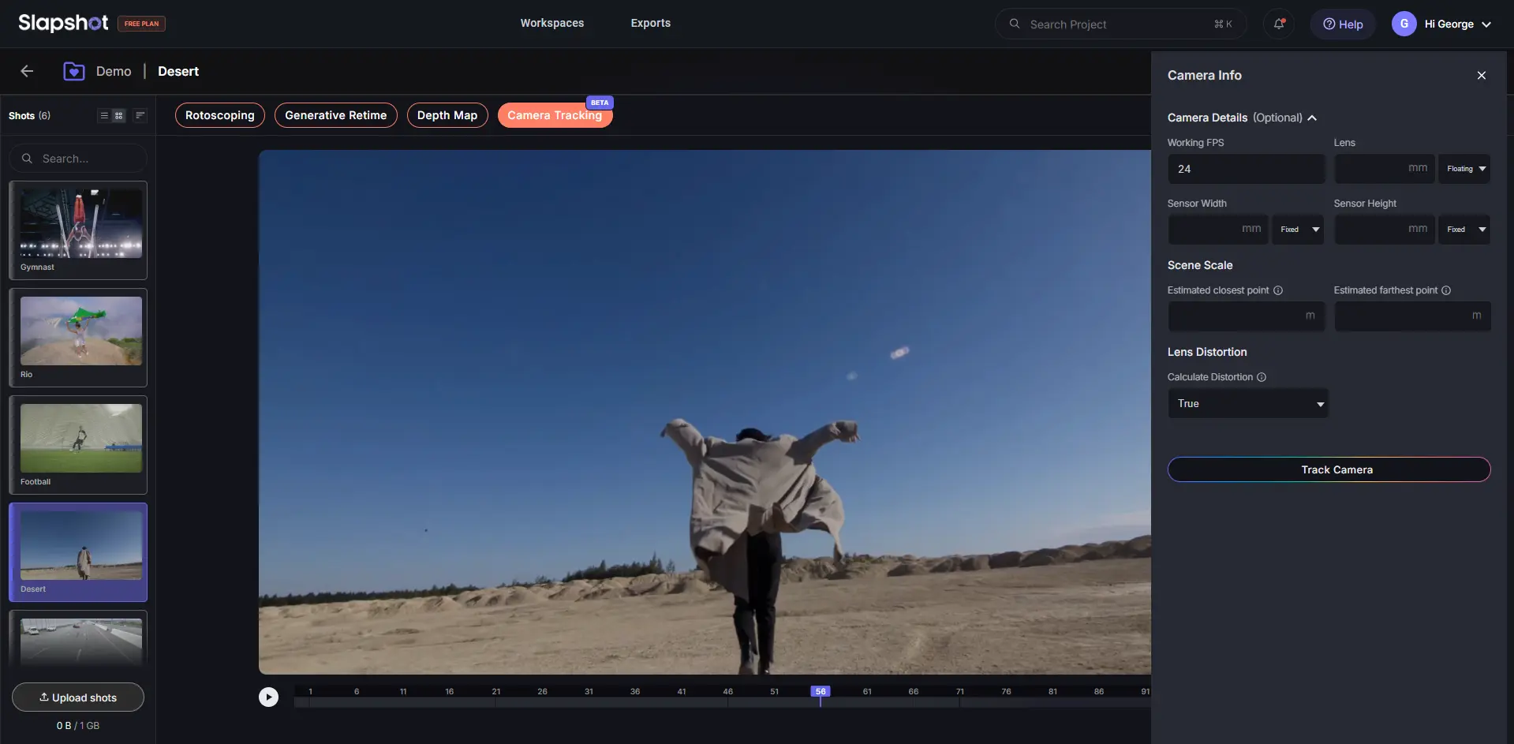Open the Sensor Width Fixed dropdown
The image size is (1514, 744).
[x=1298, y=230]
